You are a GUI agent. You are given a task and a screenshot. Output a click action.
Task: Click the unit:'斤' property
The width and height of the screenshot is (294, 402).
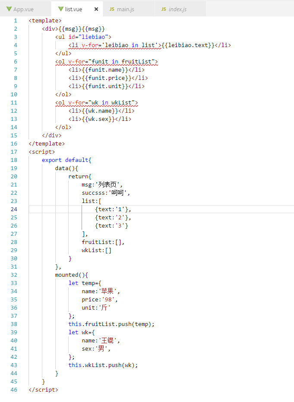[96, 307]
